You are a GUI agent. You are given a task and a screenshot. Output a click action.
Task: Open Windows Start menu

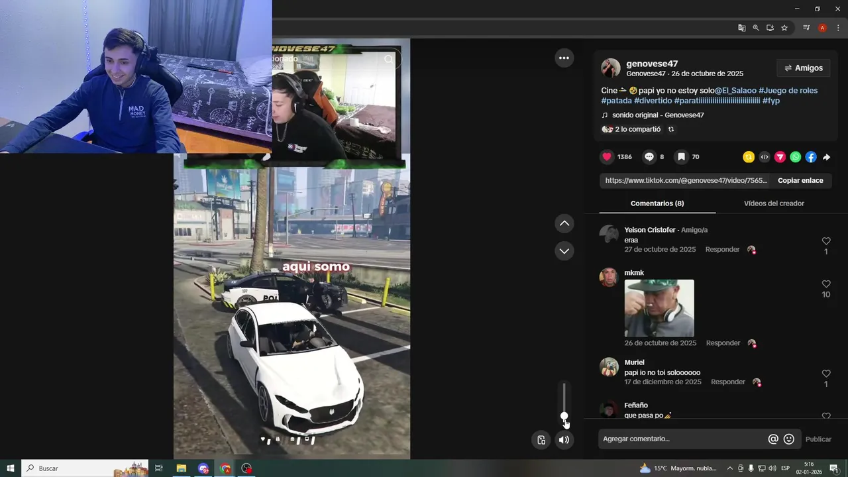pyautogui.click(x=11, y=468)
